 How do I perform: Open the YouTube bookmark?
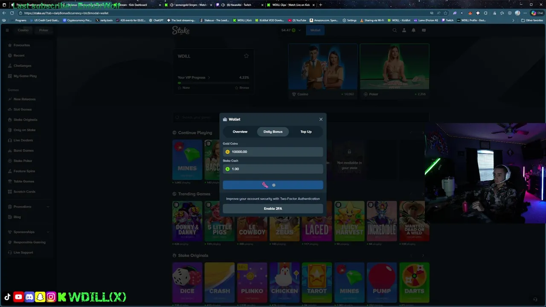[x=297, y=20]
